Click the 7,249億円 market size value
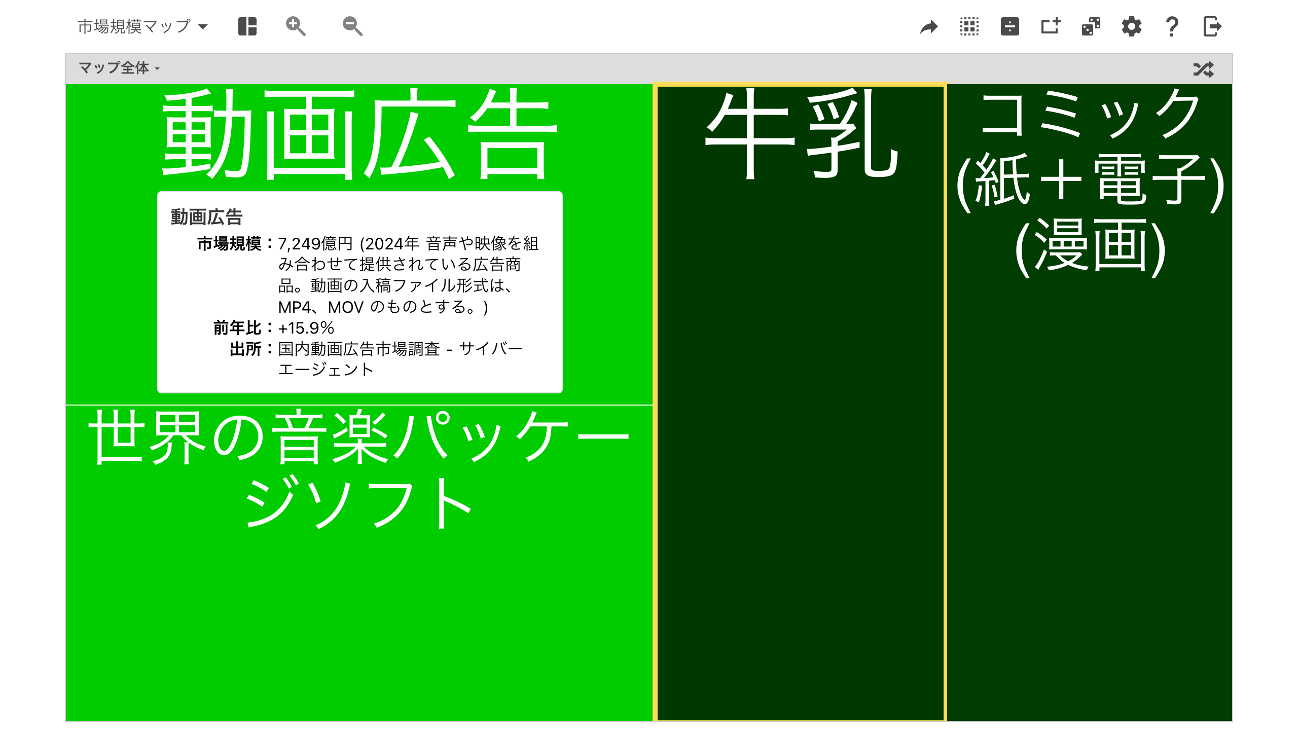The width and height of the screenshot is (1298, 730). point(315,244)
